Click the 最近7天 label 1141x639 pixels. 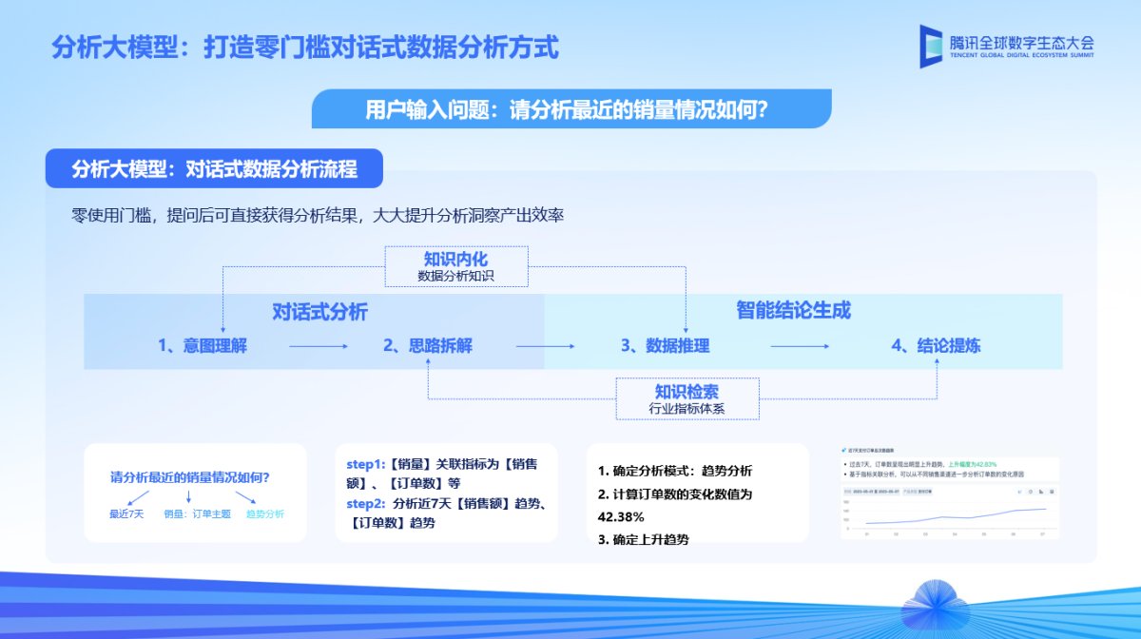126,514
